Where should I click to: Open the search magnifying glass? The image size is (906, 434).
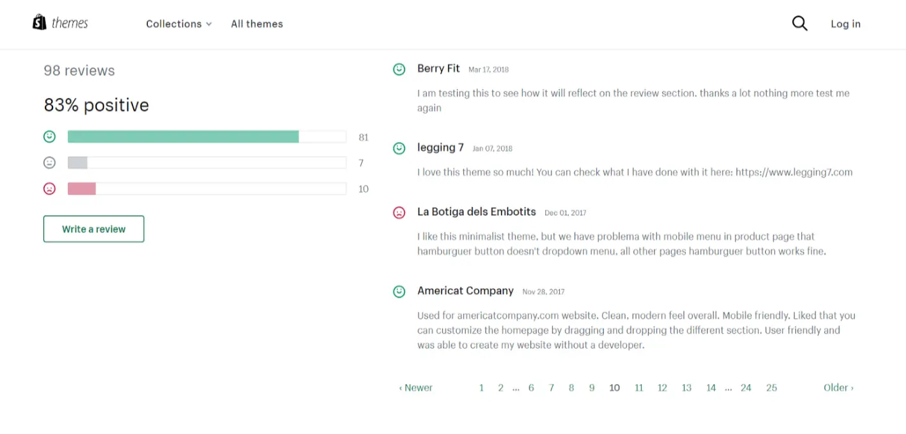pyautogui.click(x=799, y=23)
